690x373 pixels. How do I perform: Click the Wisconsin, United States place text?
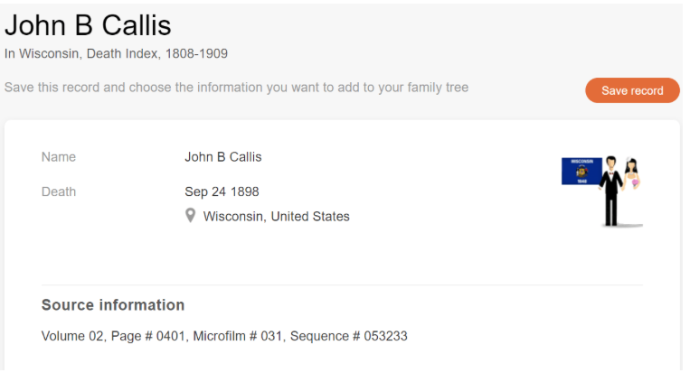point(276,217)
